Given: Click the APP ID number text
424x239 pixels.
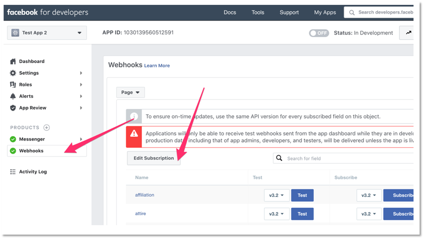Looking at the screenshot, I should (x=148, y=33).
